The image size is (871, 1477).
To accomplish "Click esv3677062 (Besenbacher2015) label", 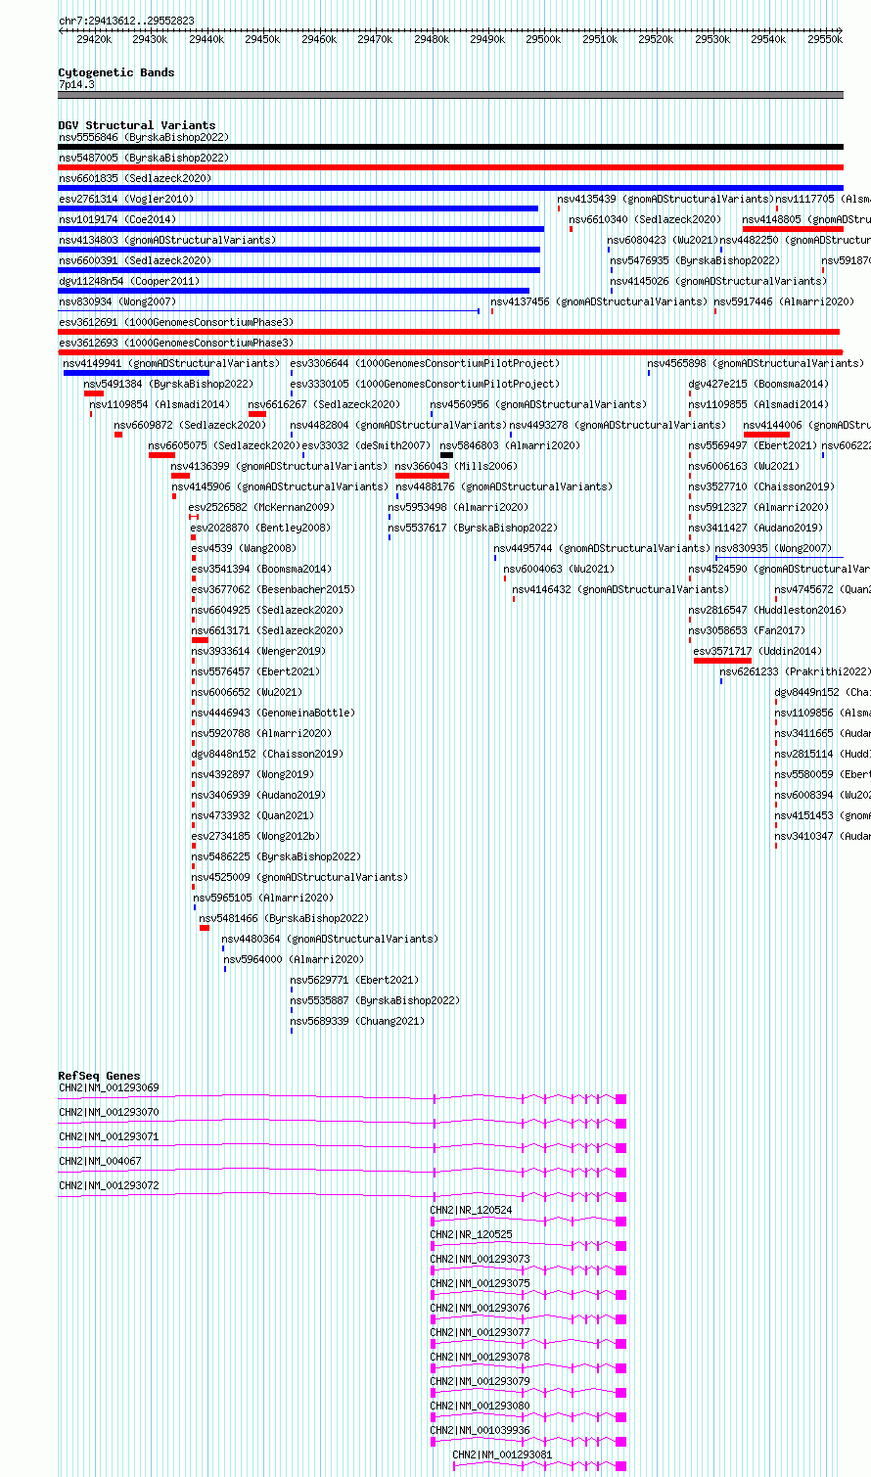I will pyautogui.click(x=273, y=589).
